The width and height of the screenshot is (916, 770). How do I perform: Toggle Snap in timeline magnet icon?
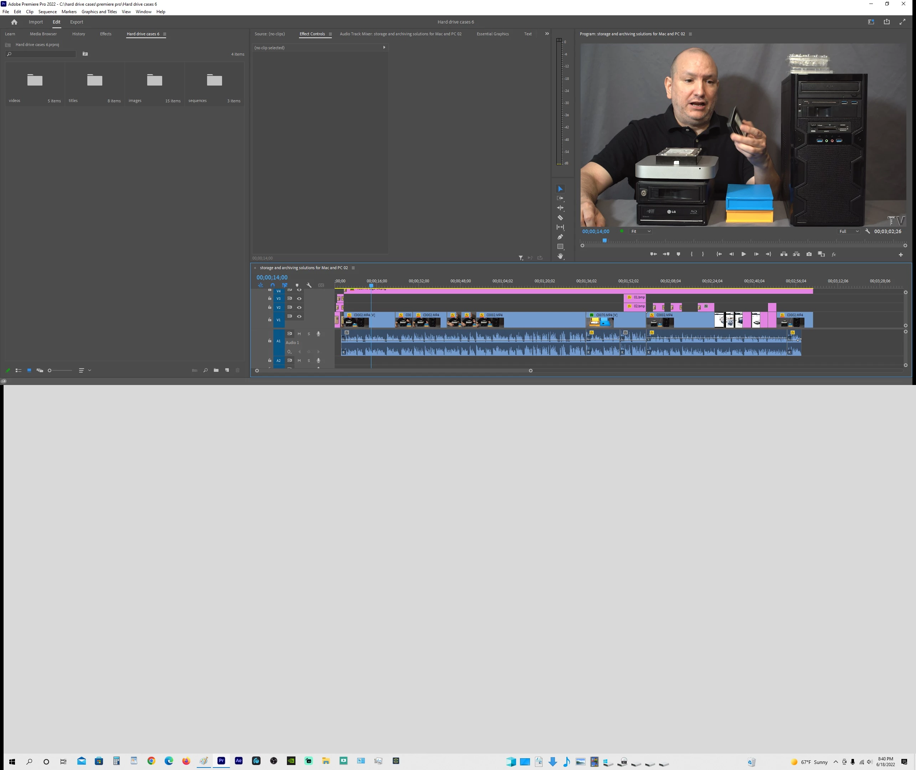click(x=272, y=285)
